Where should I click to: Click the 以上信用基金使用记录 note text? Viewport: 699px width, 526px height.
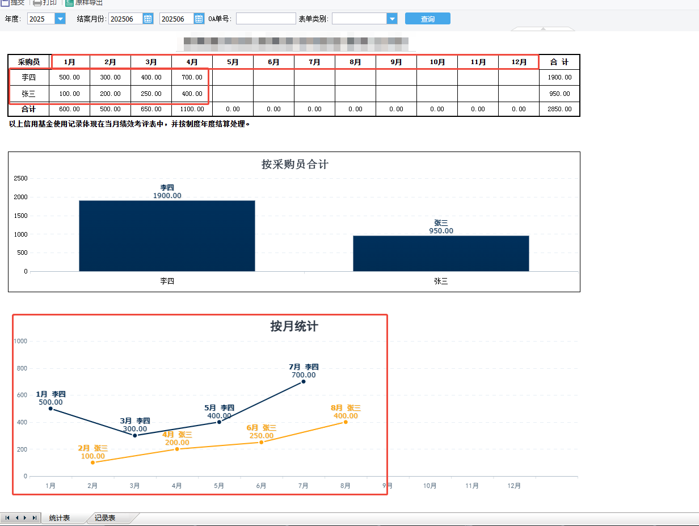(x=130, y=124)
